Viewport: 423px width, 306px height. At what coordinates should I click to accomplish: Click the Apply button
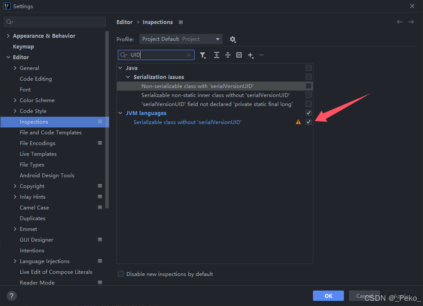click(x=401, y=296)
